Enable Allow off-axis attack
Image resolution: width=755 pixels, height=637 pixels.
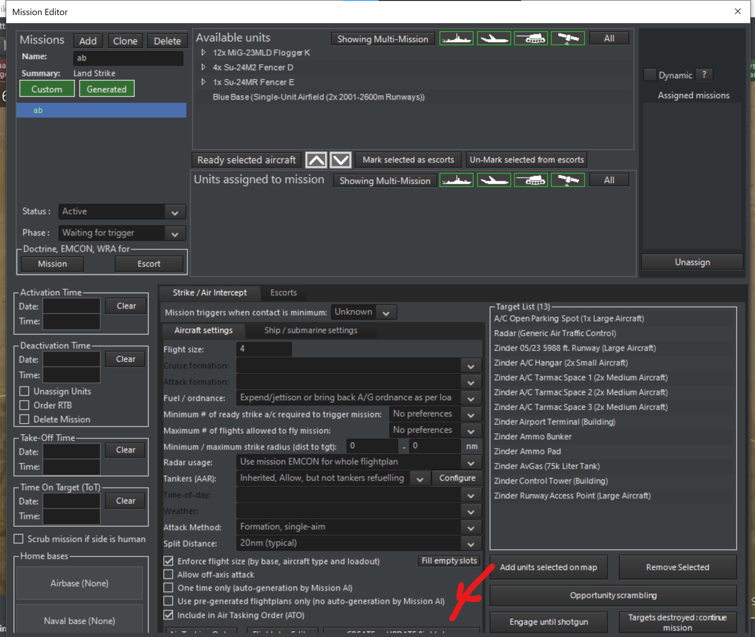[168, 574]
